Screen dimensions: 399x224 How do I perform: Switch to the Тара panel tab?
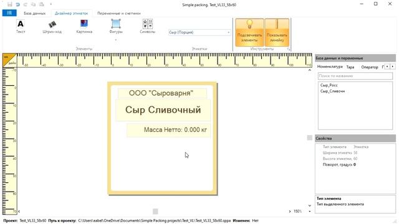350,67
